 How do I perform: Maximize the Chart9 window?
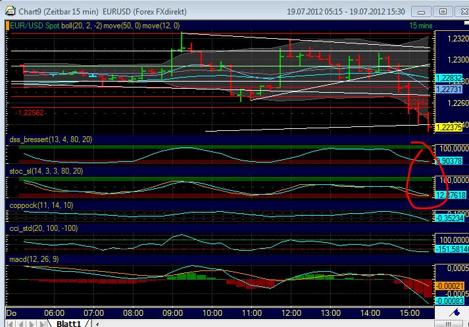coord(443,12)
